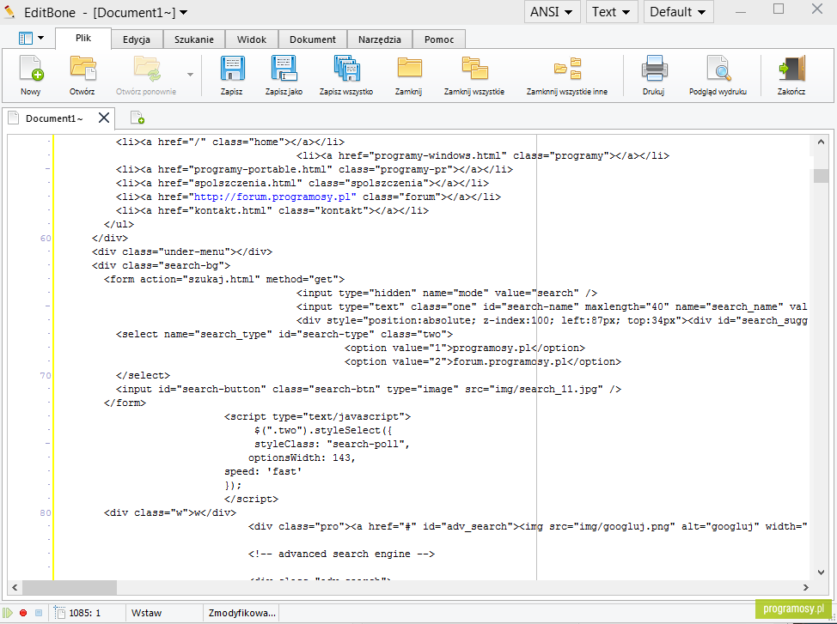Select the Dokument tab

point(313,39)
